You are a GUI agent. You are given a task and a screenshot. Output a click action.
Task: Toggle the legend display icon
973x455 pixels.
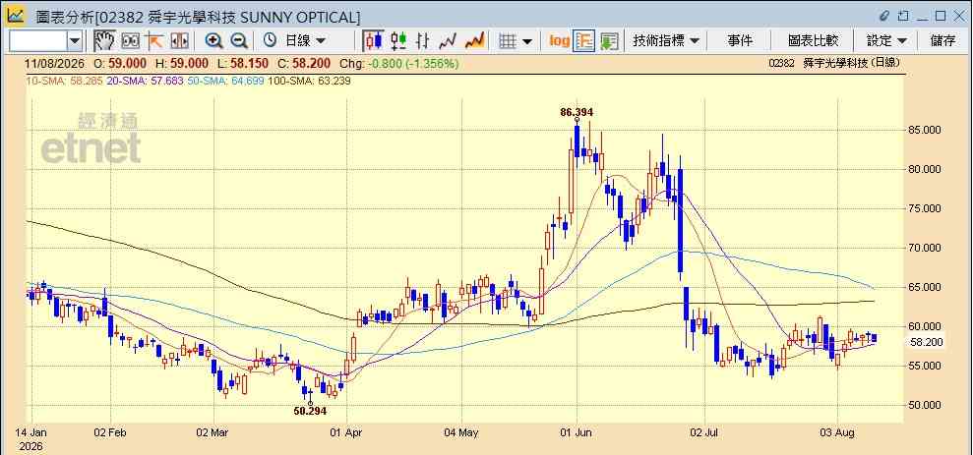click(x=584, y=41)
